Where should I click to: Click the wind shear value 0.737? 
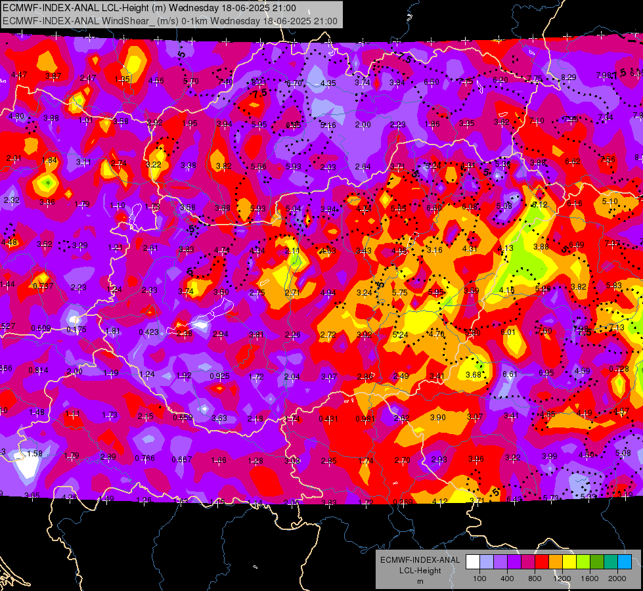[x=43, y=286]
